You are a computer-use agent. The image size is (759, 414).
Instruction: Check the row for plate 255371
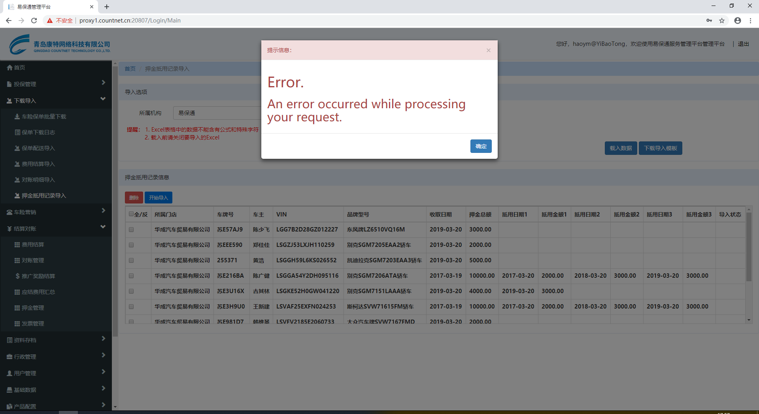[x=131, y=260]
